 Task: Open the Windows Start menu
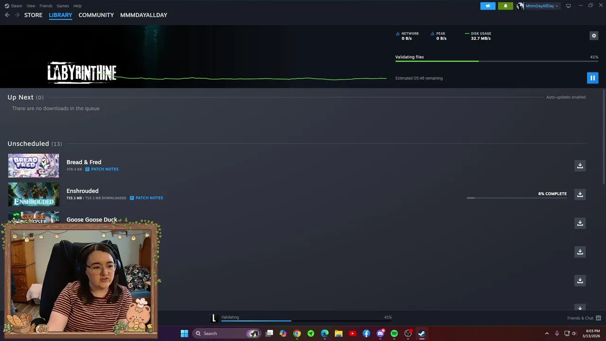[184, 333]
